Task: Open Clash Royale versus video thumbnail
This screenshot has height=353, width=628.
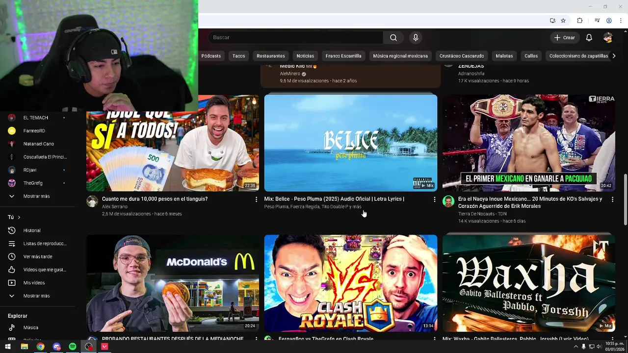Action: click(x=351, y=283)
